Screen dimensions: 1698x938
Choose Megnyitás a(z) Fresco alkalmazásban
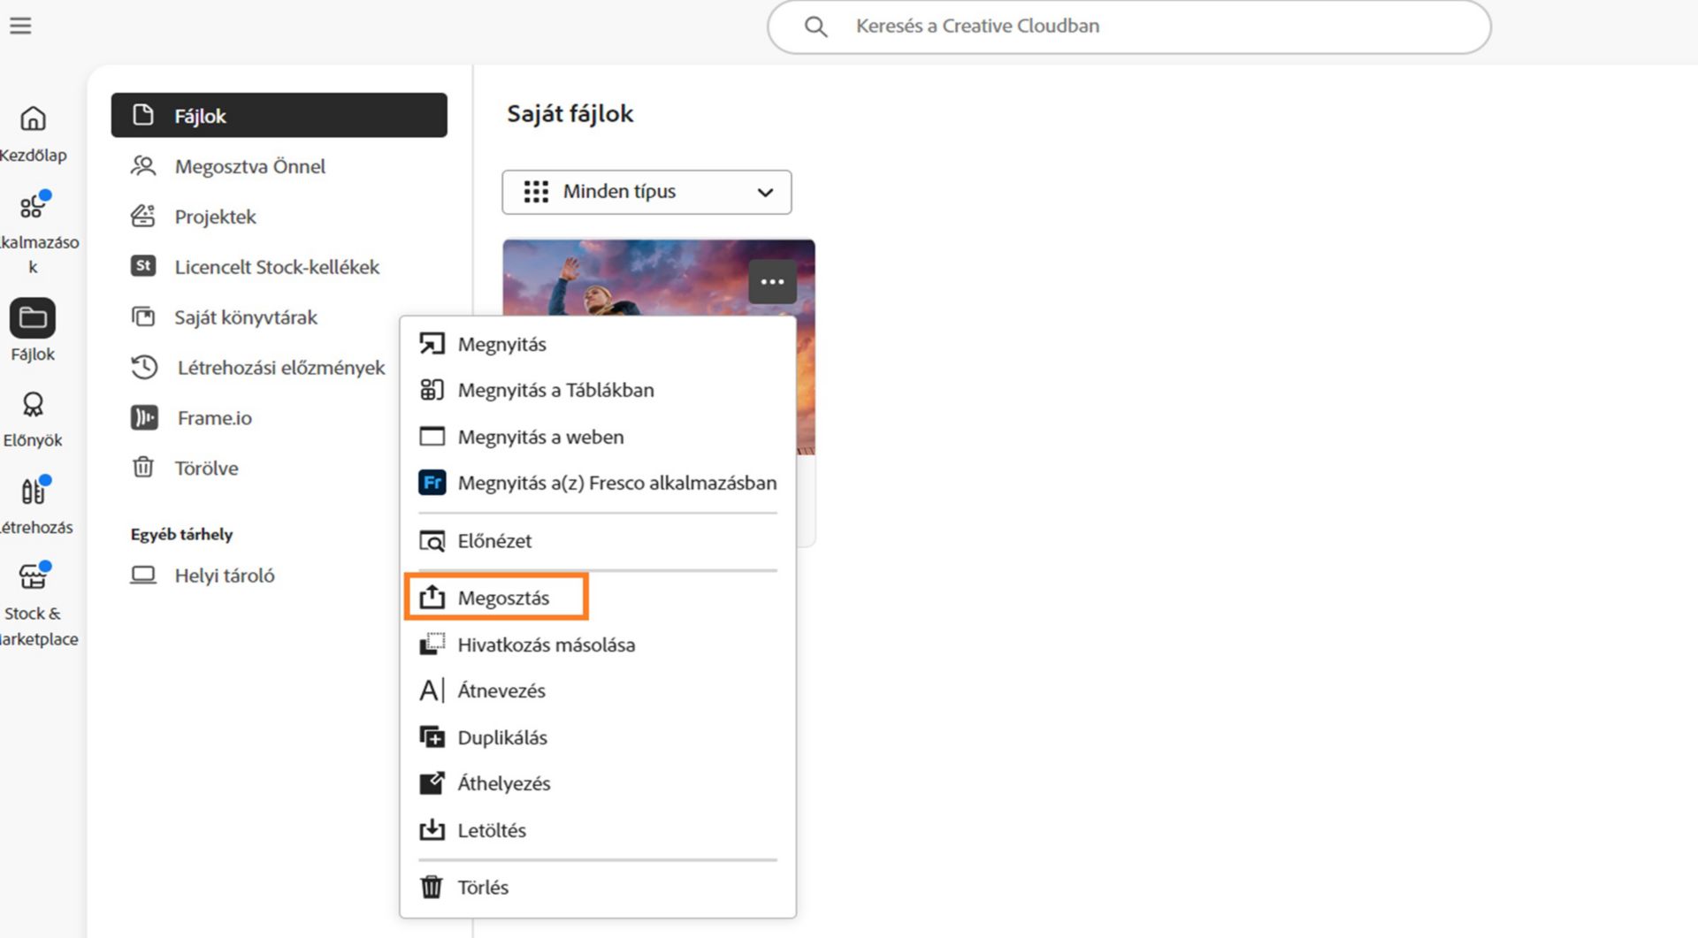click(598, 483)
